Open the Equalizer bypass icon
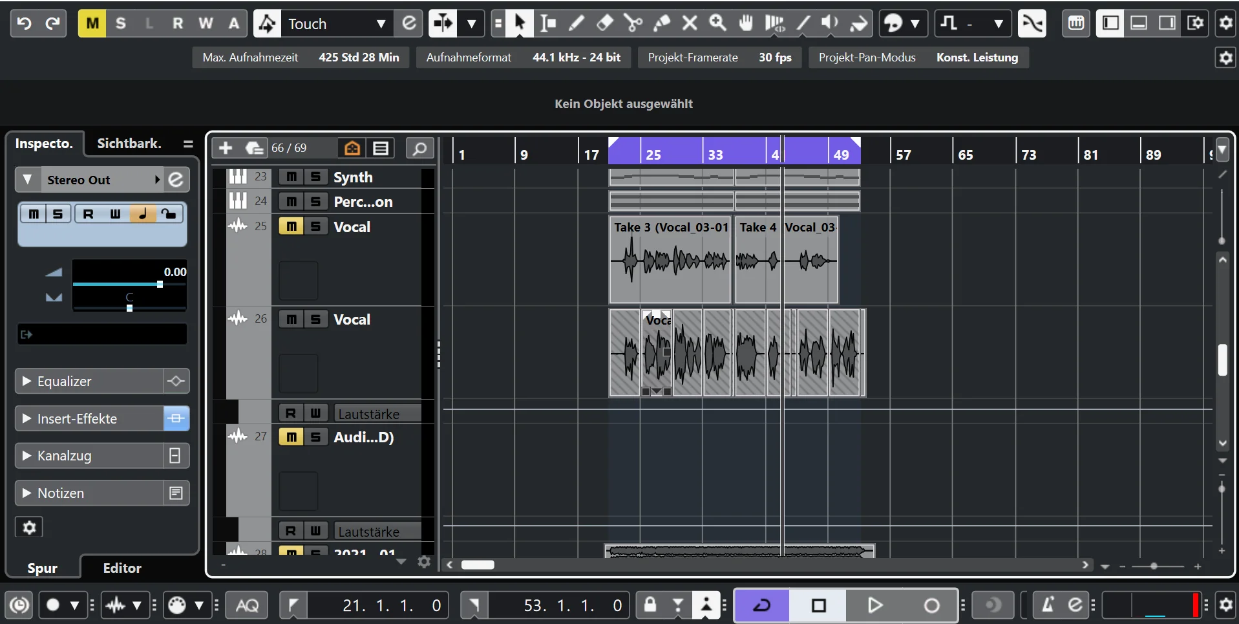The width and height of the screenshot is (1239, 624). pyautogui.click(x=176, y=382)
